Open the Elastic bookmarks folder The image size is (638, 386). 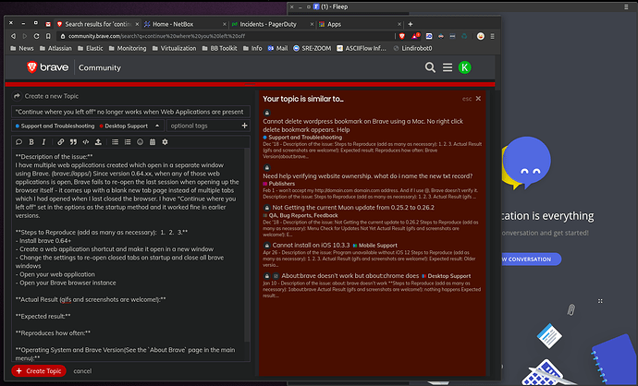tap(90, 48)
